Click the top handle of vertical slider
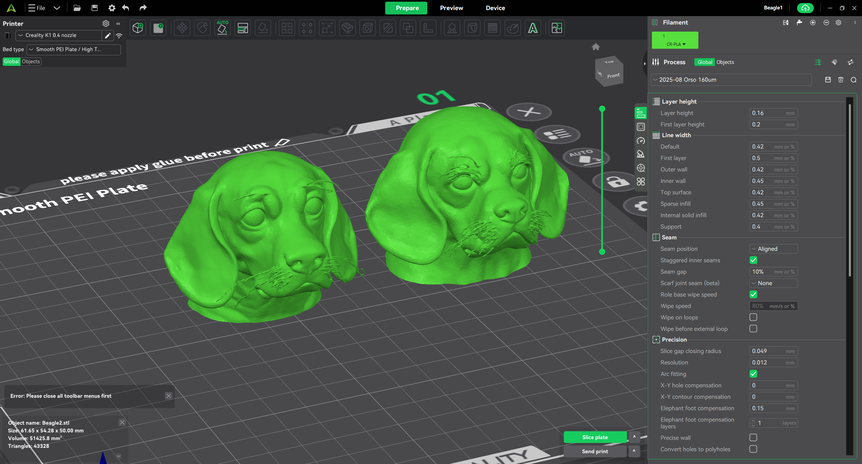 [602, 109]
